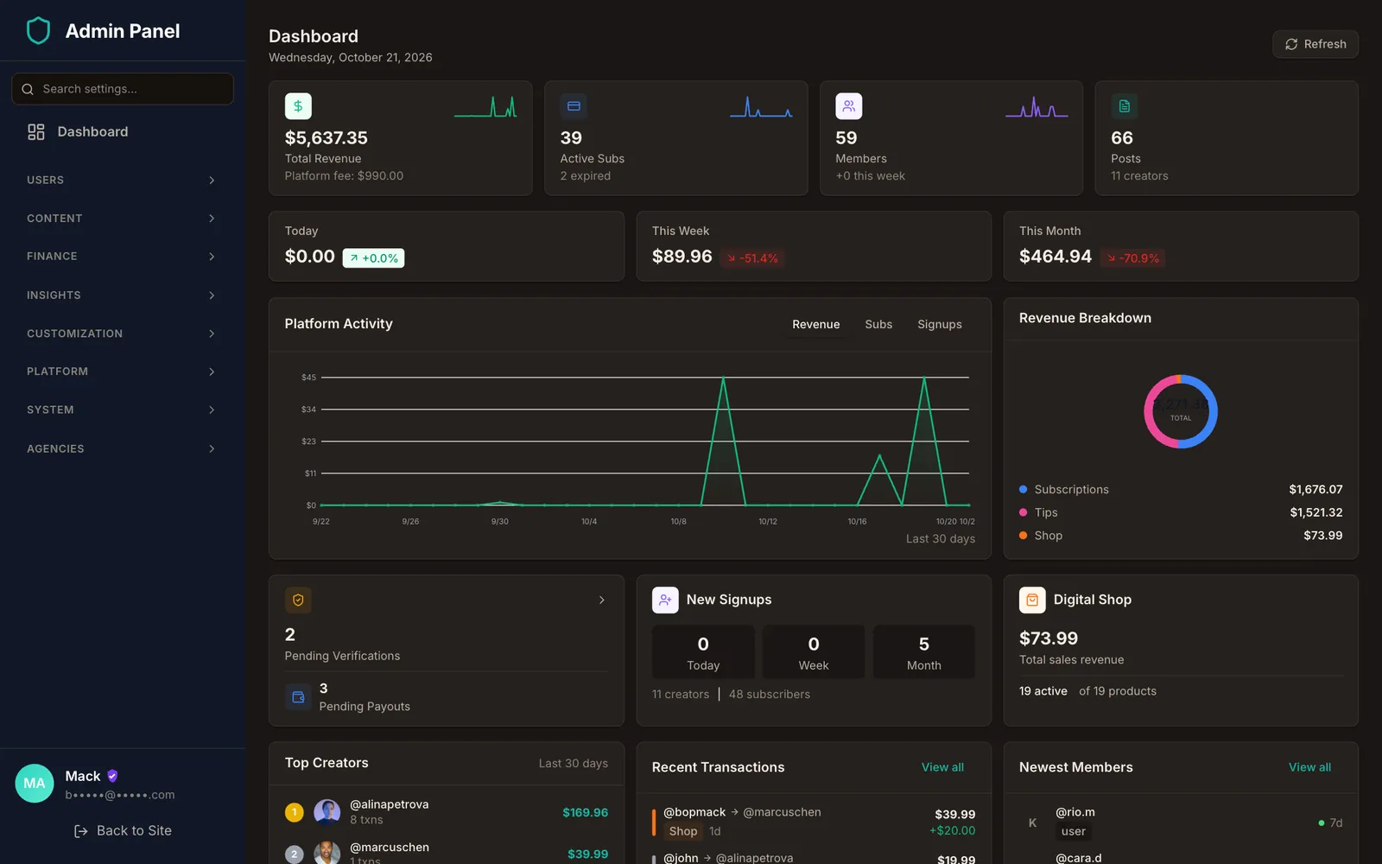Expand the CUSTOMIZATION sidebar section
1382x864 pixels.
click(121, 334)
